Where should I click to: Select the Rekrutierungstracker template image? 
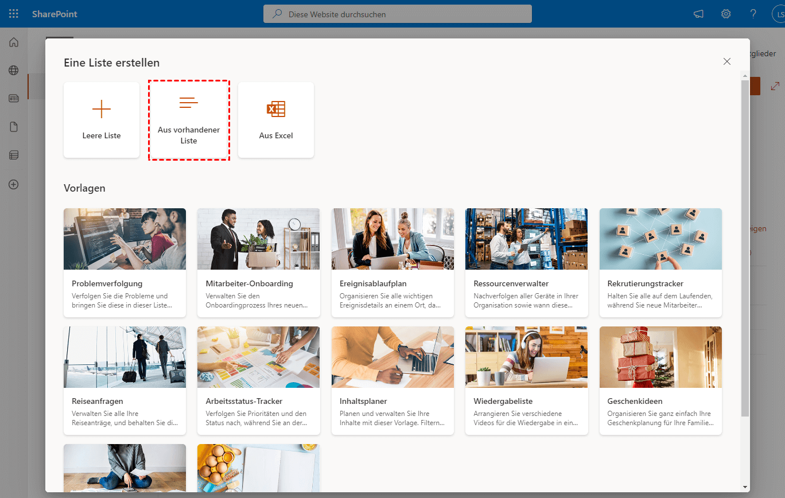click(660, 239)
